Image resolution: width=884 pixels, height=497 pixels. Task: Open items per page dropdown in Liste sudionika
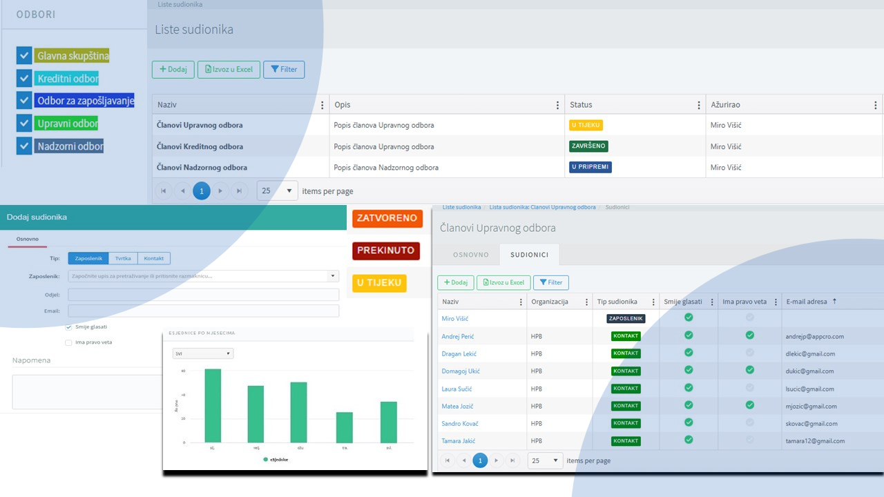pyautogui.click(x=277, y=191)
